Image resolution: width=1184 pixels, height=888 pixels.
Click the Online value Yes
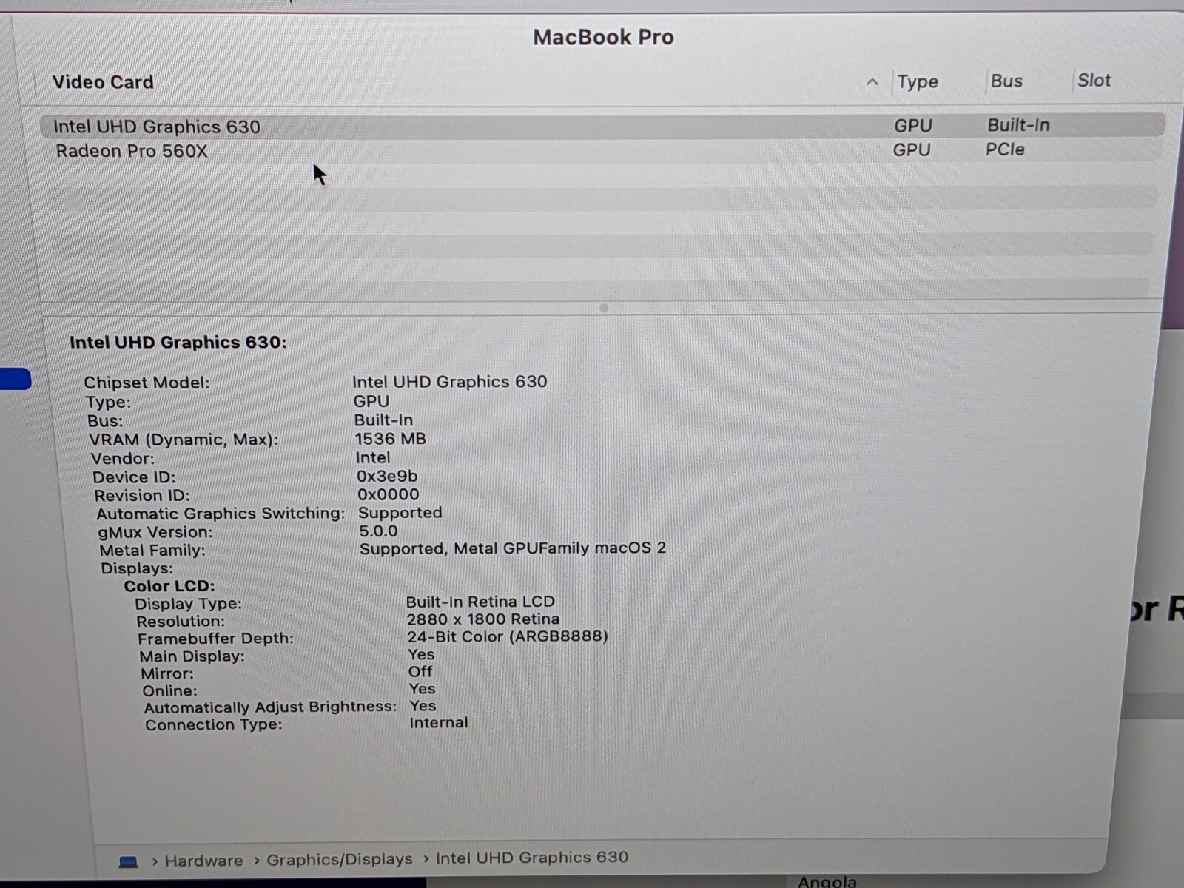[422, 688]
